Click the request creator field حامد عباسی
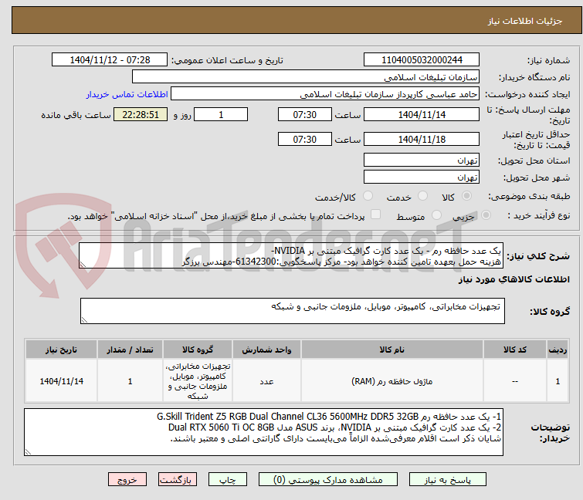Image resolution: width=583 pixels, height=500 pixels. tap(325, 94)
